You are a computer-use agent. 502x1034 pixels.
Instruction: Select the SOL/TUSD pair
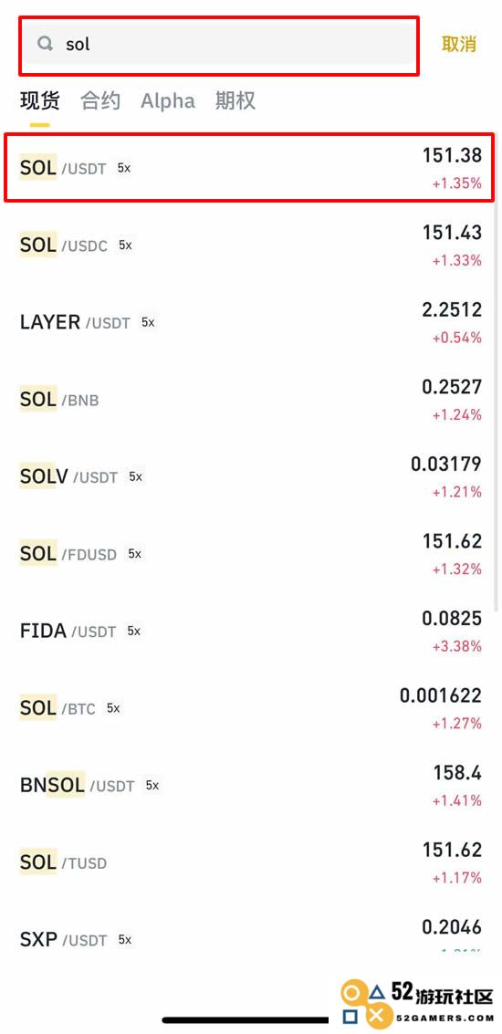pyautogui.click(x=251, y=862)
